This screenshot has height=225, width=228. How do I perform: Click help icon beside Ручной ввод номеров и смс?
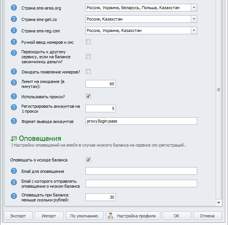click(14, 42)
